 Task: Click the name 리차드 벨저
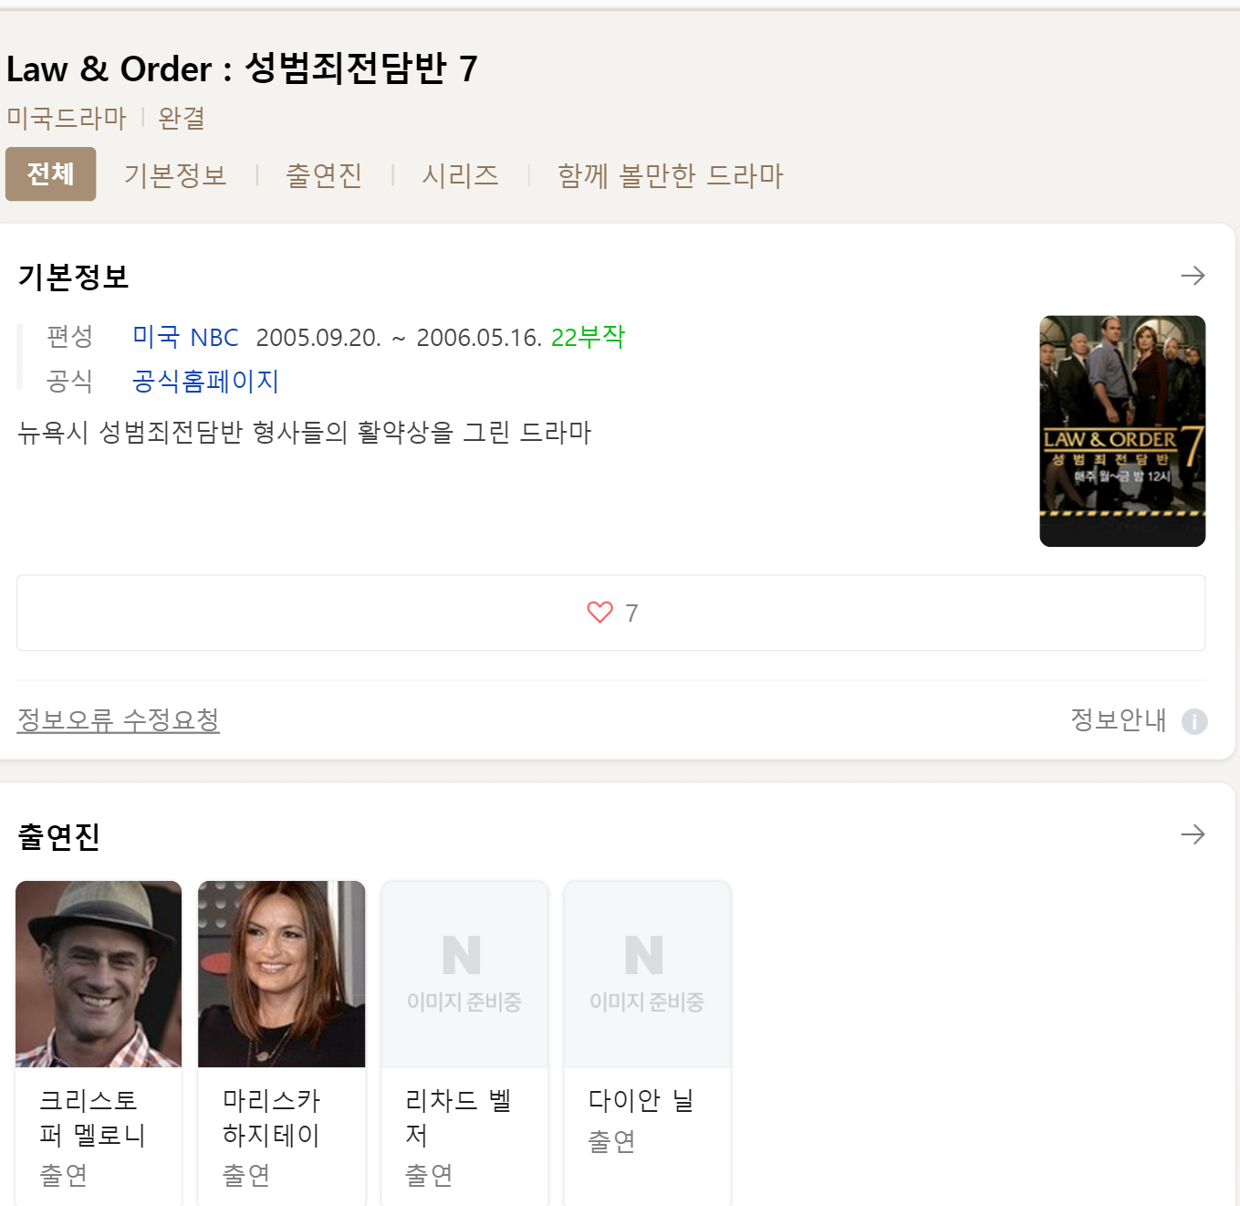pos(457,1117)
